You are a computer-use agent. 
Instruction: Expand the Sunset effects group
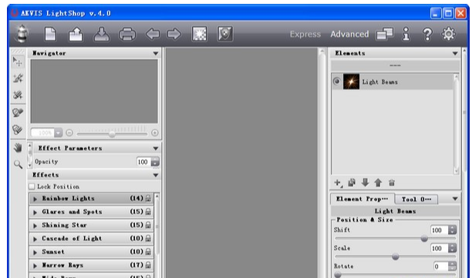pyautogui.click(x=35, y=252)
